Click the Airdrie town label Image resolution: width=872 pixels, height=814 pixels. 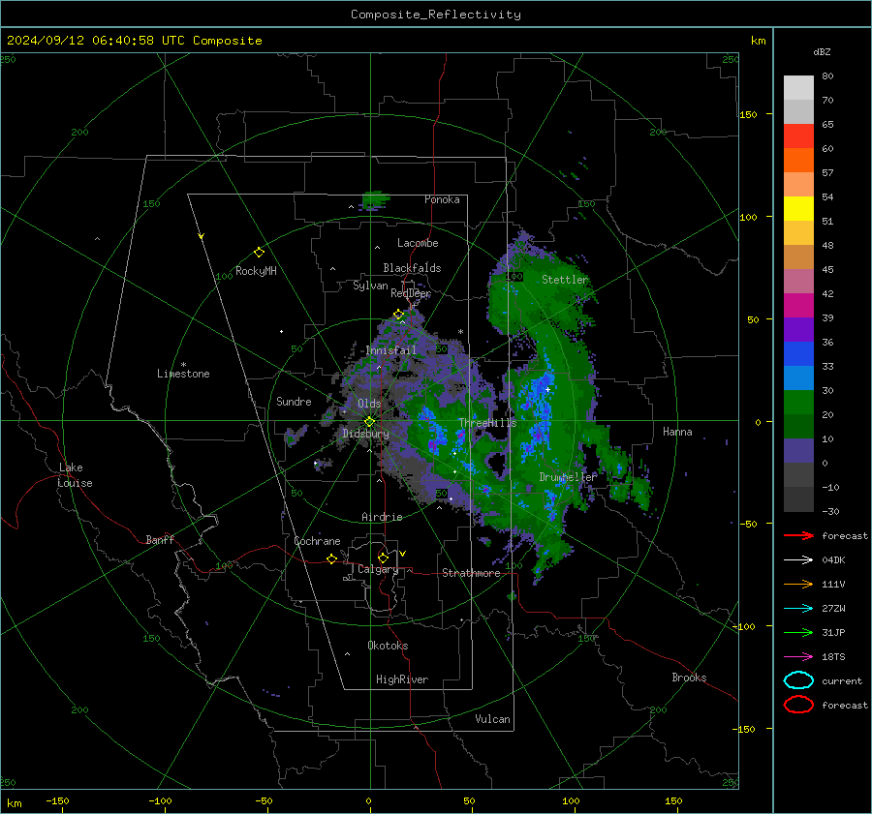pos(382,517)
